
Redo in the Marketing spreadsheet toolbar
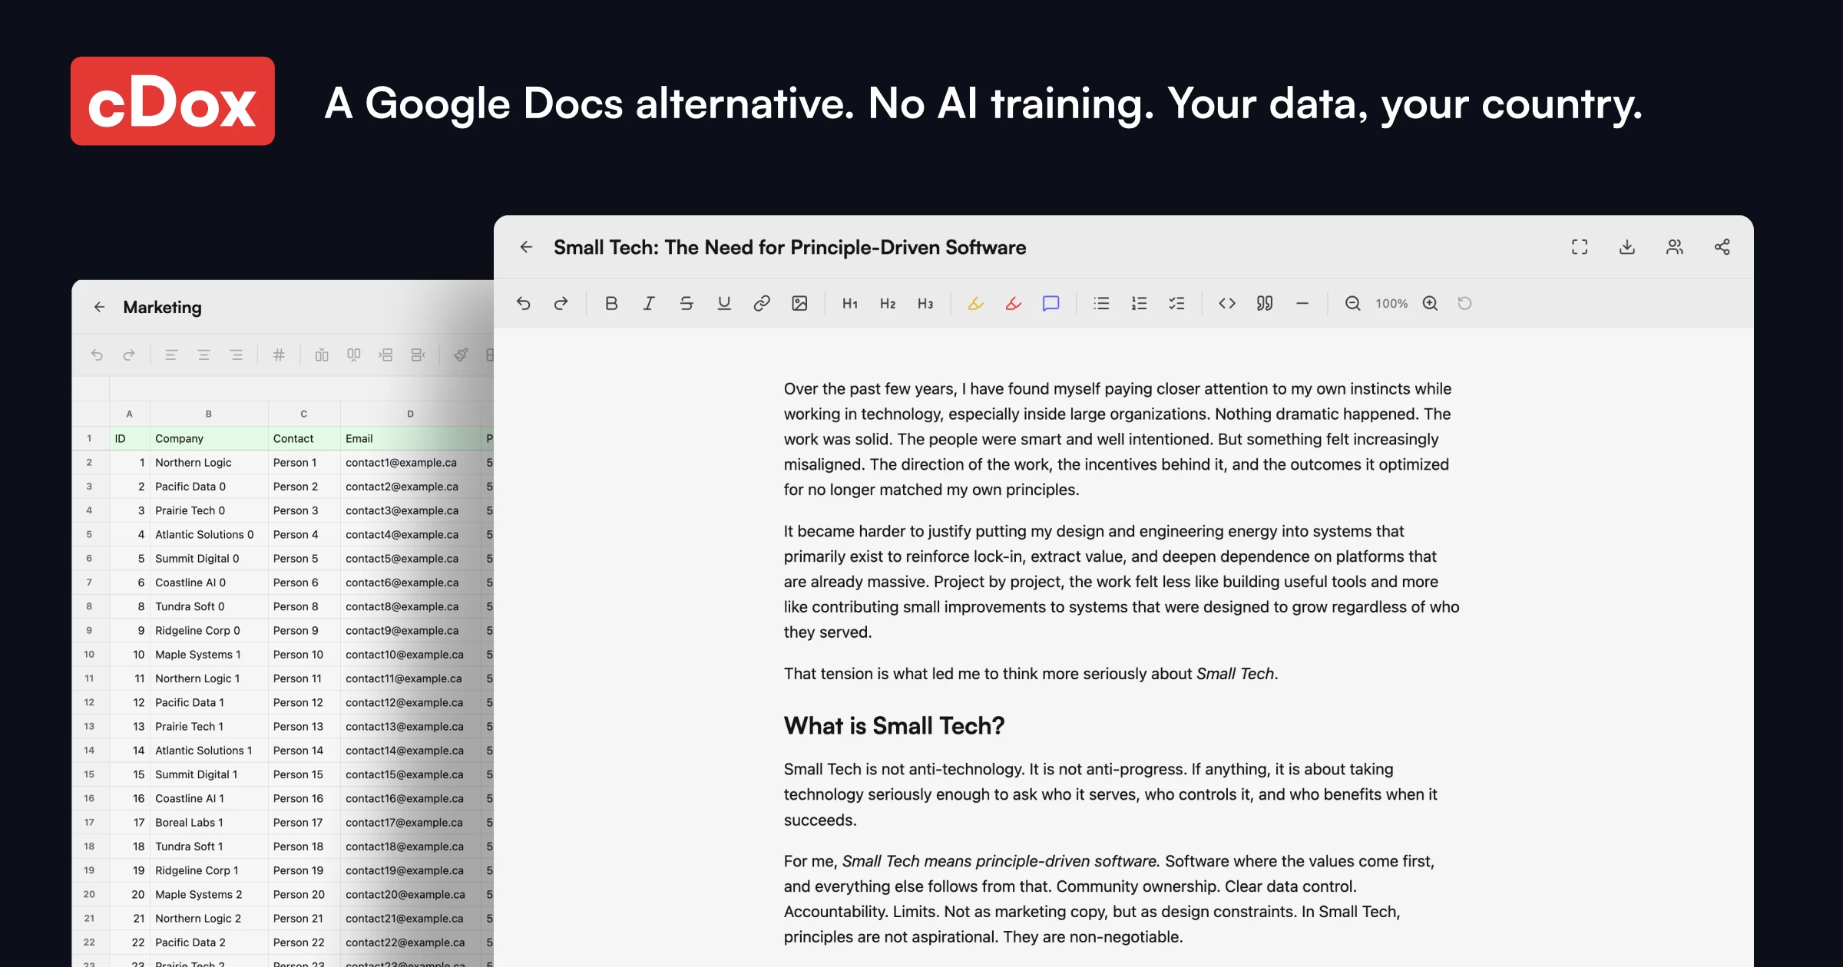[129, 355]
